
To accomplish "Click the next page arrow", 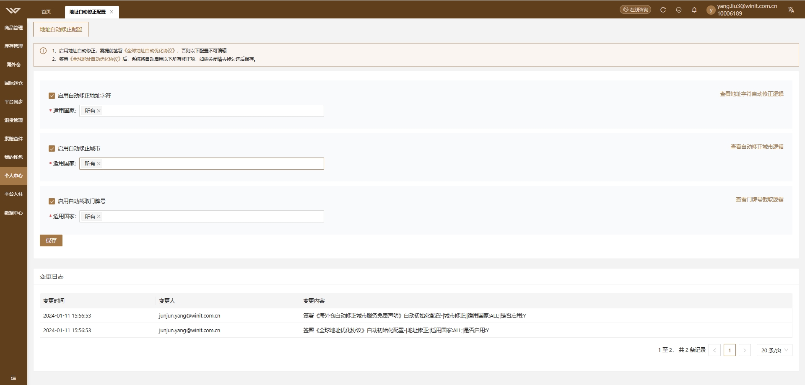I will (x=745, y=350).
